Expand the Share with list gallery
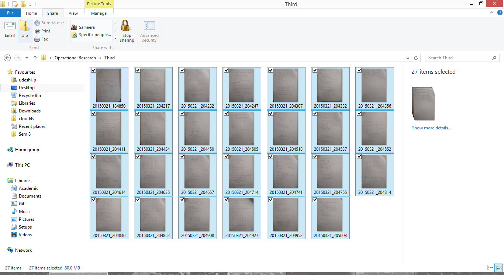 pos(115,39)
